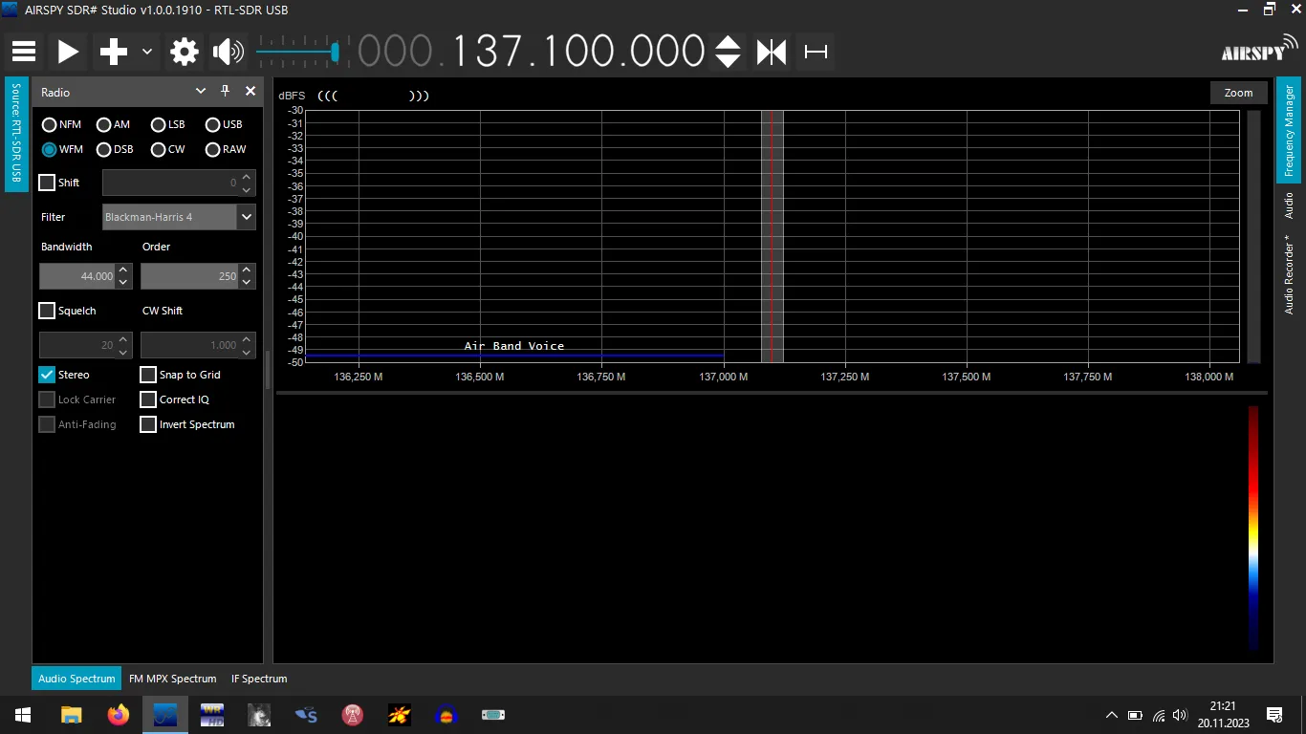The height and width of the screenshot is (734, 1306).
Task: Expand the Blackman-Harris 4 filter dropdown
Action: tap(247, 217)
